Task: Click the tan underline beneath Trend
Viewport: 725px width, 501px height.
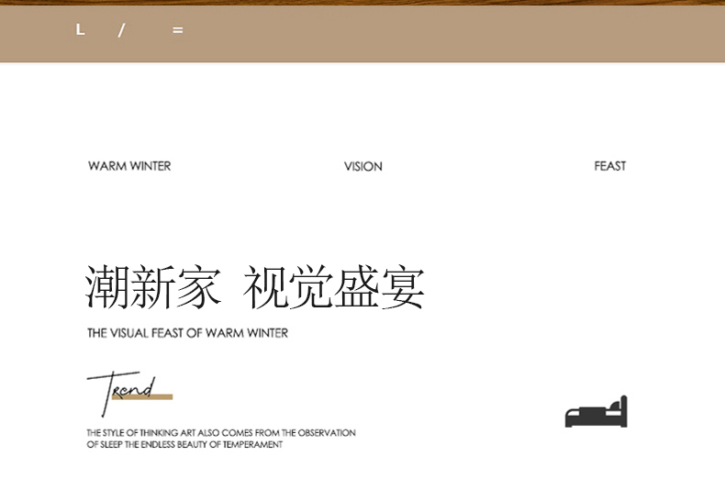Action: click(147, 397)
